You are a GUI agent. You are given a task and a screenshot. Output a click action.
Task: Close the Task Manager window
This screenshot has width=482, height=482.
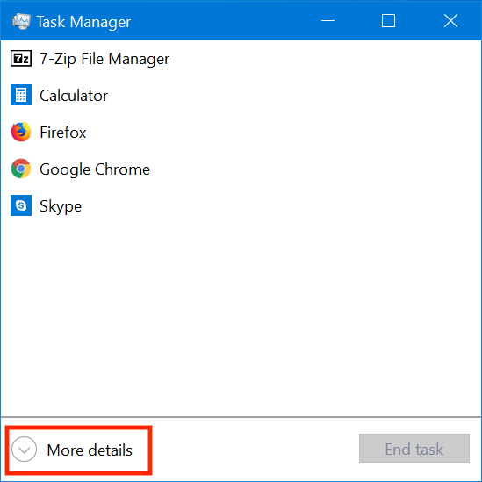450,21
